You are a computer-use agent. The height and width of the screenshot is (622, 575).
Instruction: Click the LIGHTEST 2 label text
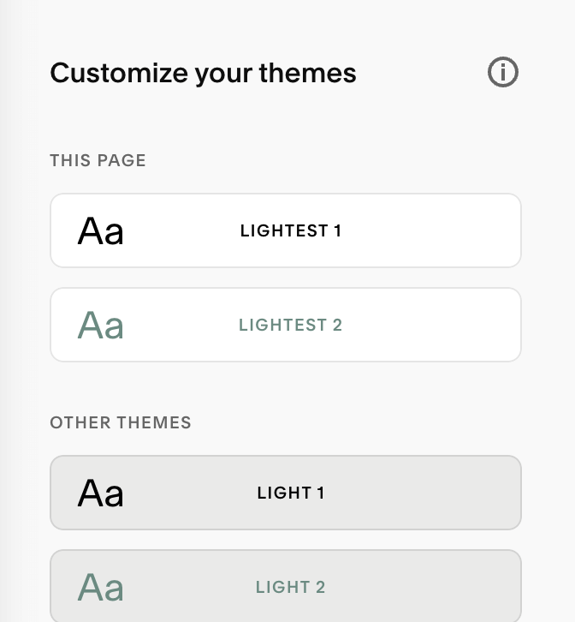point(290,325)
